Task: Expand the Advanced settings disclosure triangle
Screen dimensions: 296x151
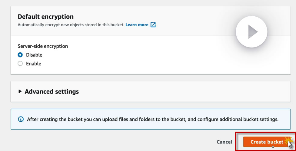Action: 20,91
